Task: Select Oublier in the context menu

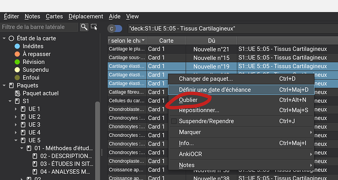Action: (241, 100)
